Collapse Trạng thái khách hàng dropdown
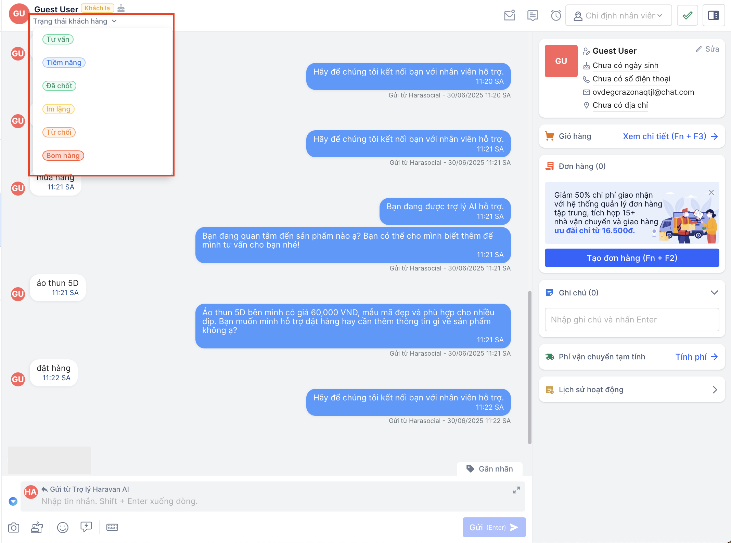731x543 pixels. (75, 21)
